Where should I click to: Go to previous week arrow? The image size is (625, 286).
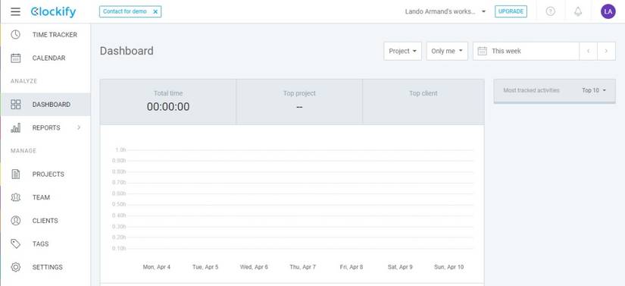[589, 51]
